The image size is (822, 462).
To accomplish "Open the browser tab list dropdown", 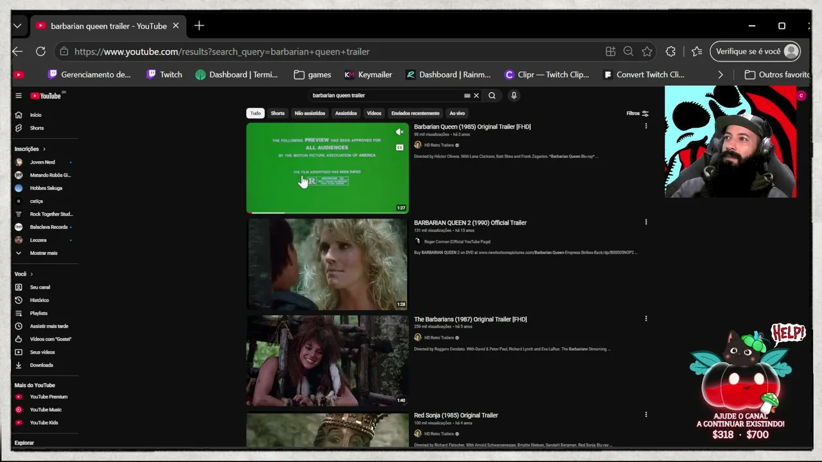I will coord(17,26).
